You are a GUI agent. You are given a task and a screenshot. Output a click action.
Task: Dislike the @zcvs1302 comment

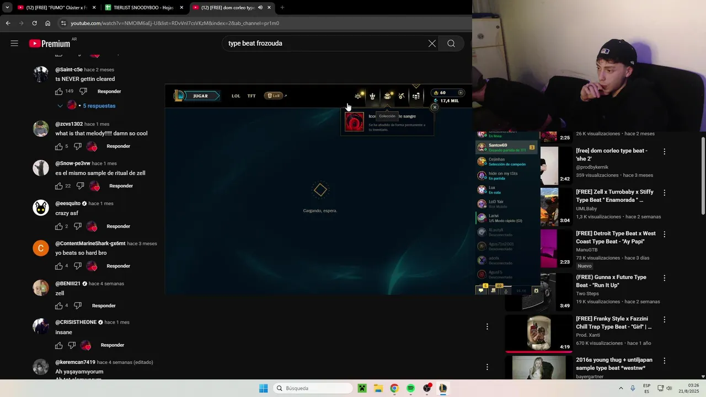78,146
